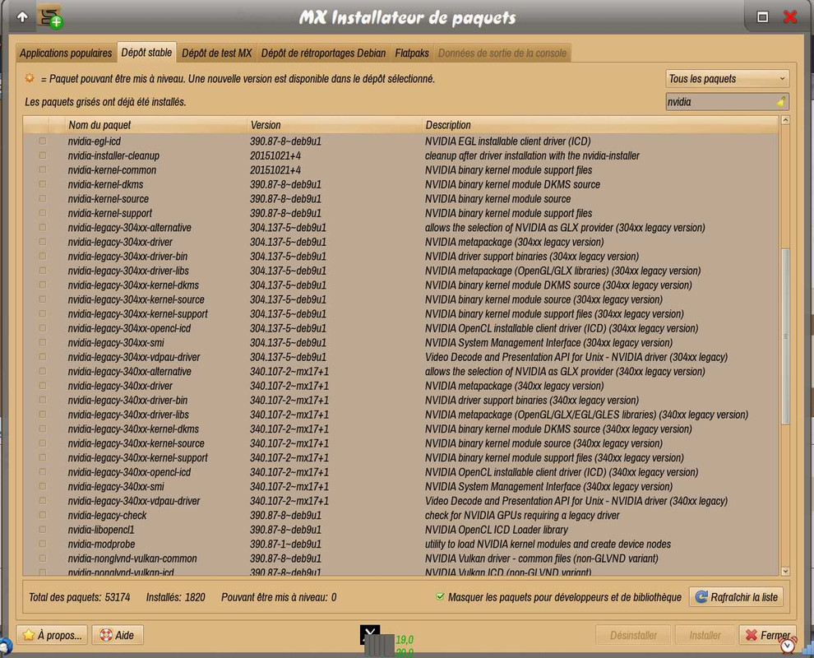Select the nvidia-kernel-support row
Viewport: 814px width, 658px height.
click(400, 213)
